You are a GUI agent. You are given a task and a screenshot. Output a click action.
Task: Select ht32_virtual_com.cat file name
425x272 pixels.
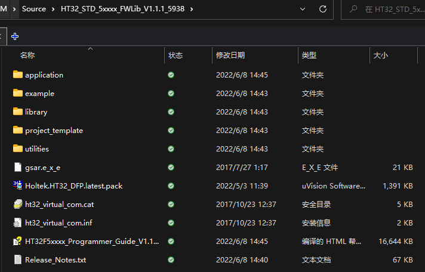(59, 205)
